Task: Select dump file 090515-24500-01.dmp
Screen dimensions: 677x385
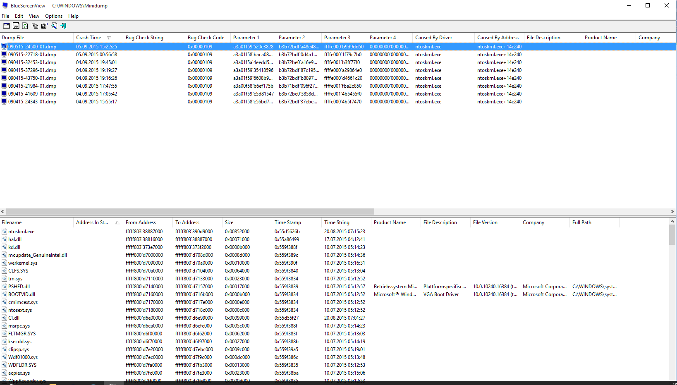Action: pos(32,47)
